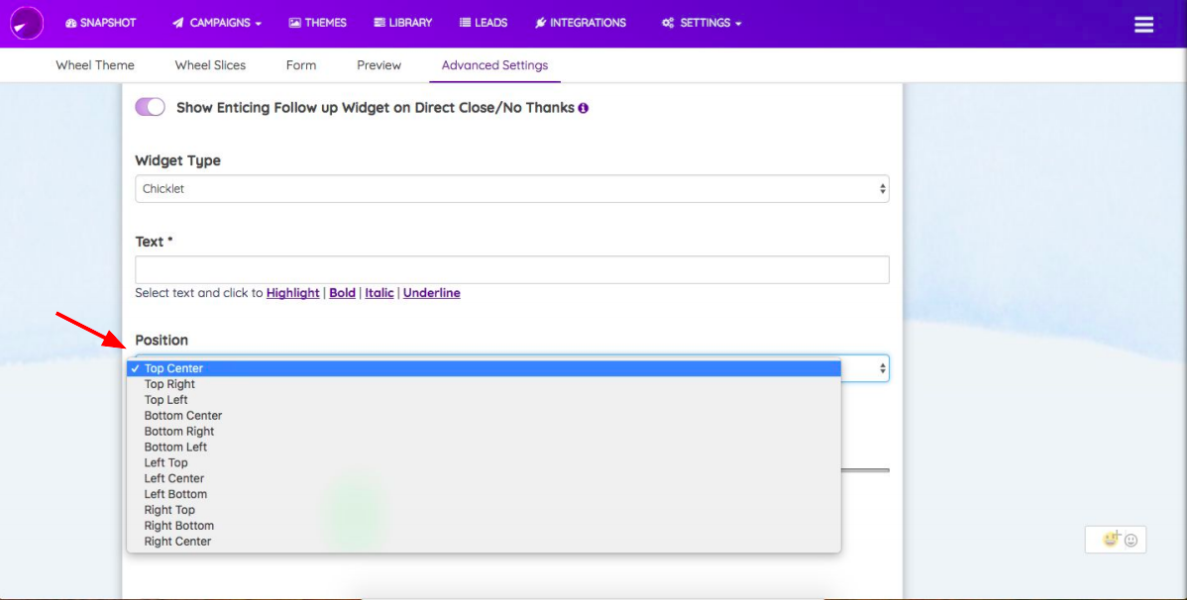Go to Themes page

pos(317,23)
